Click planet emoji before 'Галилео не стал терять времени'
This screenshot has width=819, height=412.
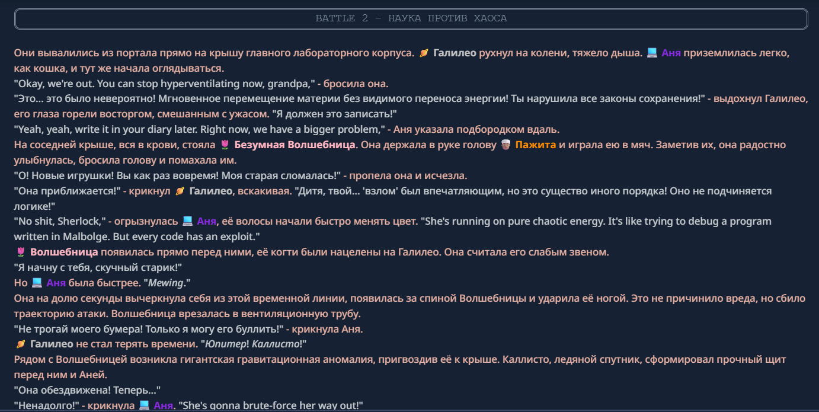tap(21, 344)
